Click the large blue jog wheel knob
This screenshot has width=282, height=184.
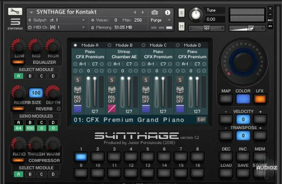(243, 62)
